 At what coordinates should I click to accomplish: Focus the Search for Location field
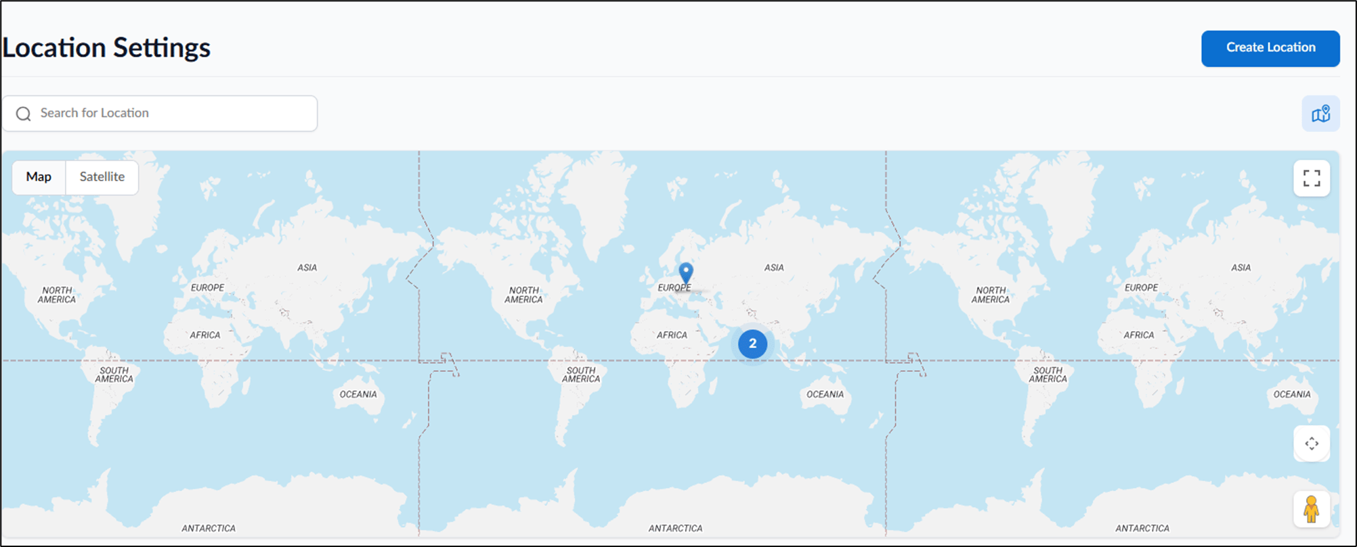click(x=160, y=113)
